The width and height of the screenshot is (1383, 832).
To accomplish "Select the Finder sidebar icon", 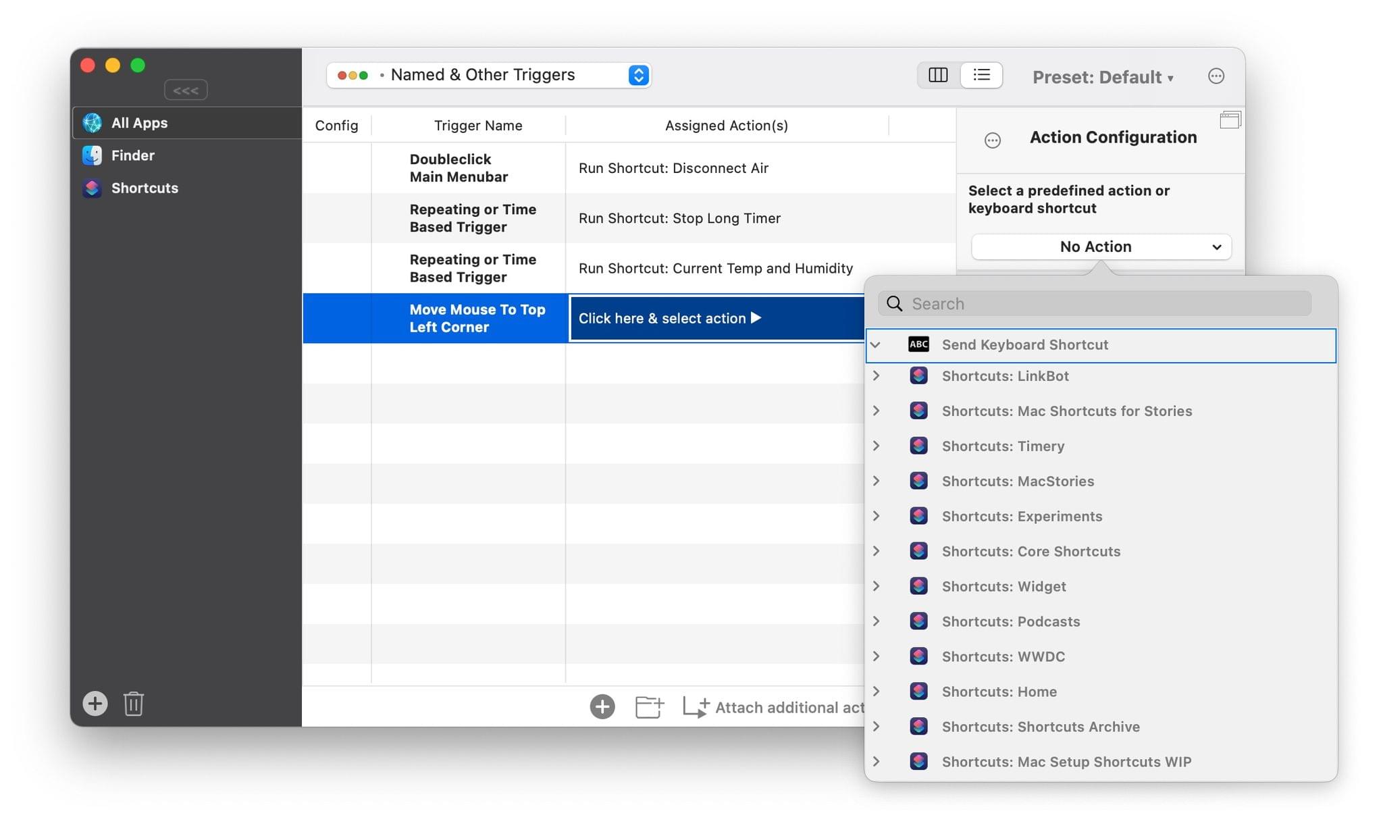I will tap(94, 154).
